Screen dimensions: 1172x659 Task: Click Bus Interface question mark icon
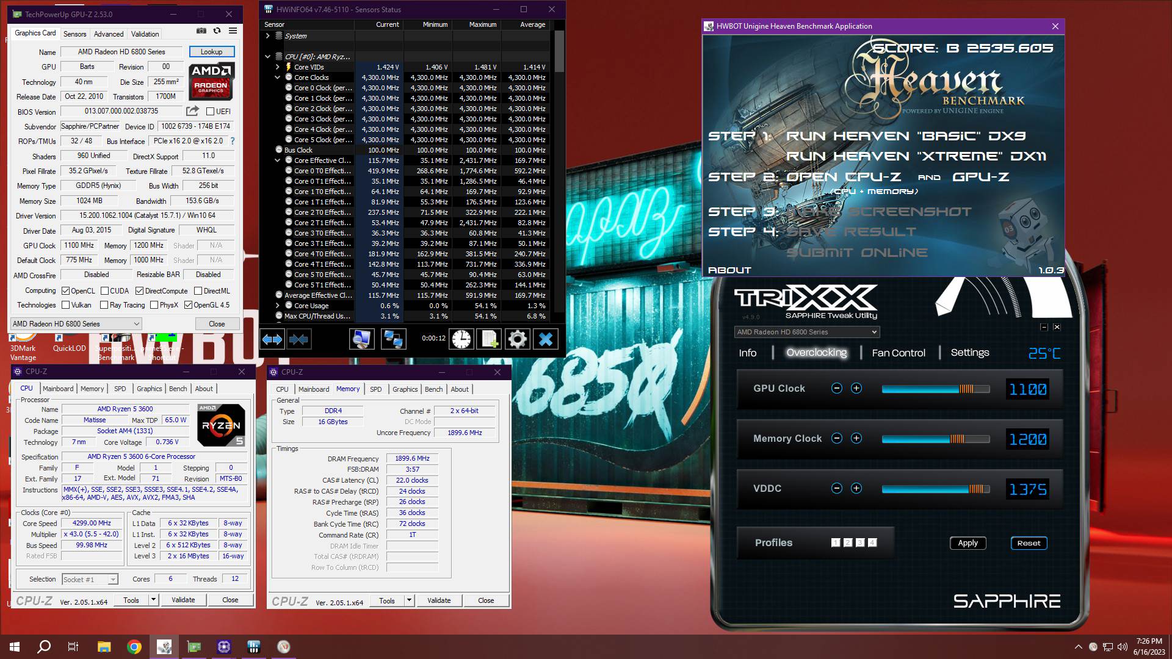click(x=233, y=141)
